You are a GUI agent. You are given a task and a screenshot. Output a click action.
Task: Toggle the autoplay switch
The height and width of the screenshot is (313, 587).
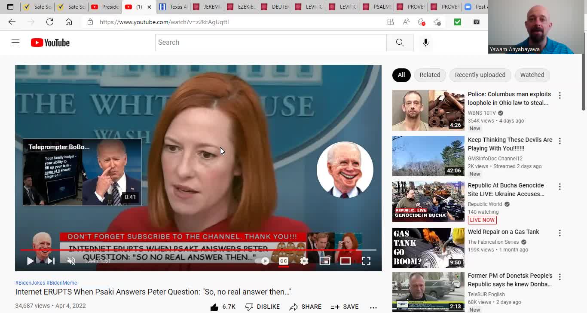coord(262,261)
